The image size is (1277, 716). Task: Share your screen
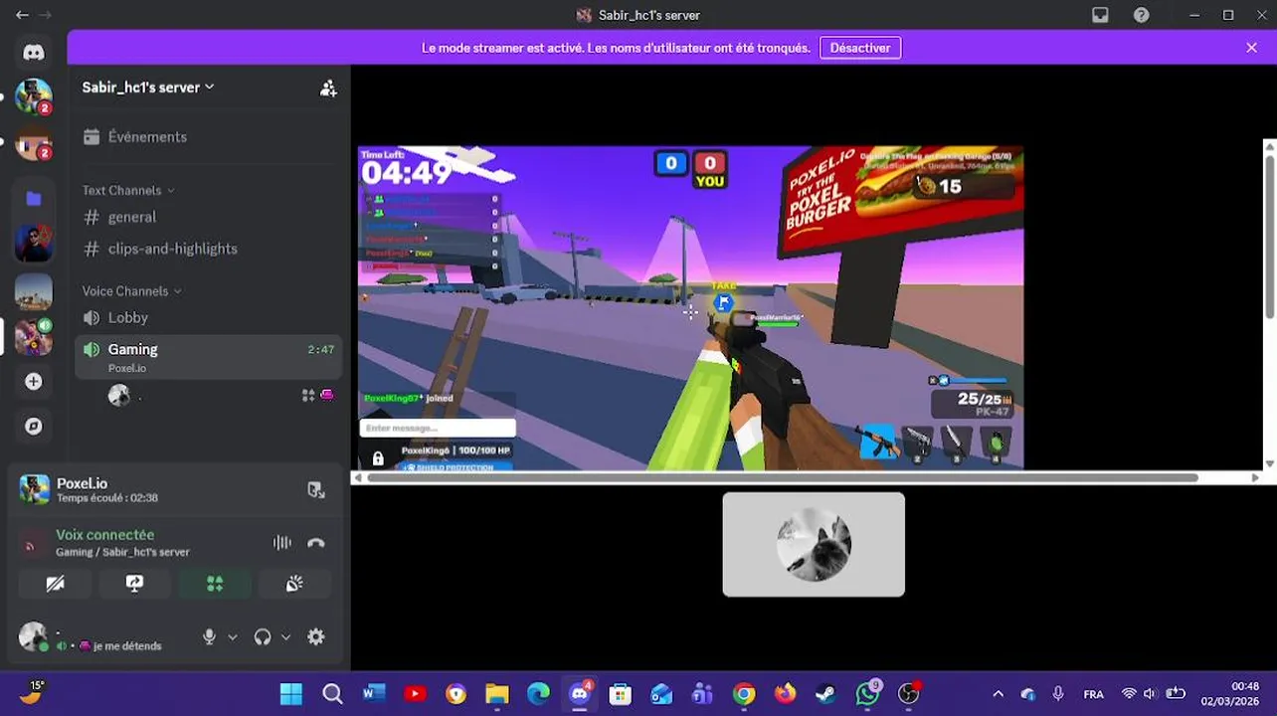[135, 584]
